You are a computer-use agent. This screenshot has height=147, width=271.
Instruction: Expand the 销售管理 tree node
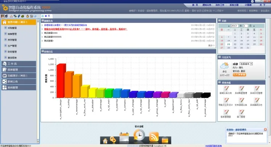[x=5, y=34]
